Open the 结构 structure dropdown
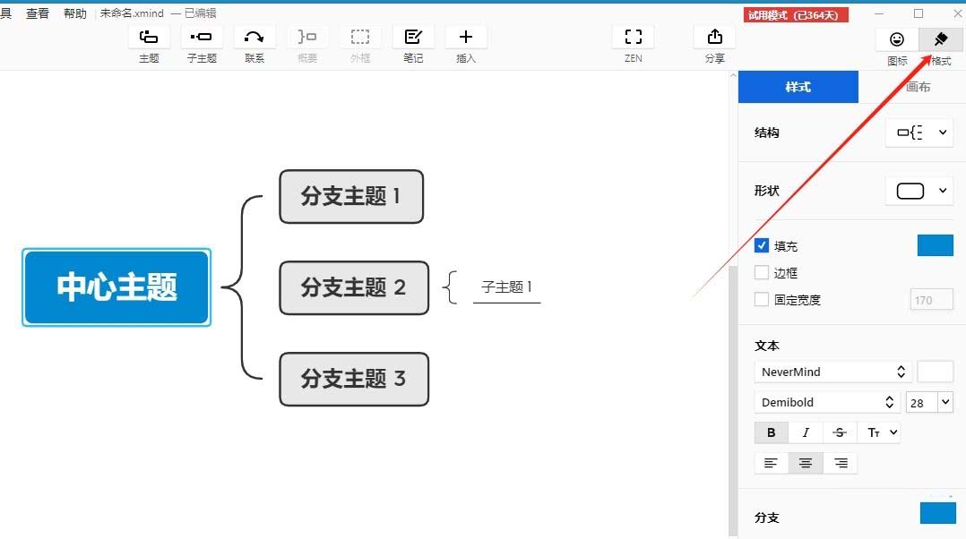Viewport: 966px width, 539px height. pos(919,133)
